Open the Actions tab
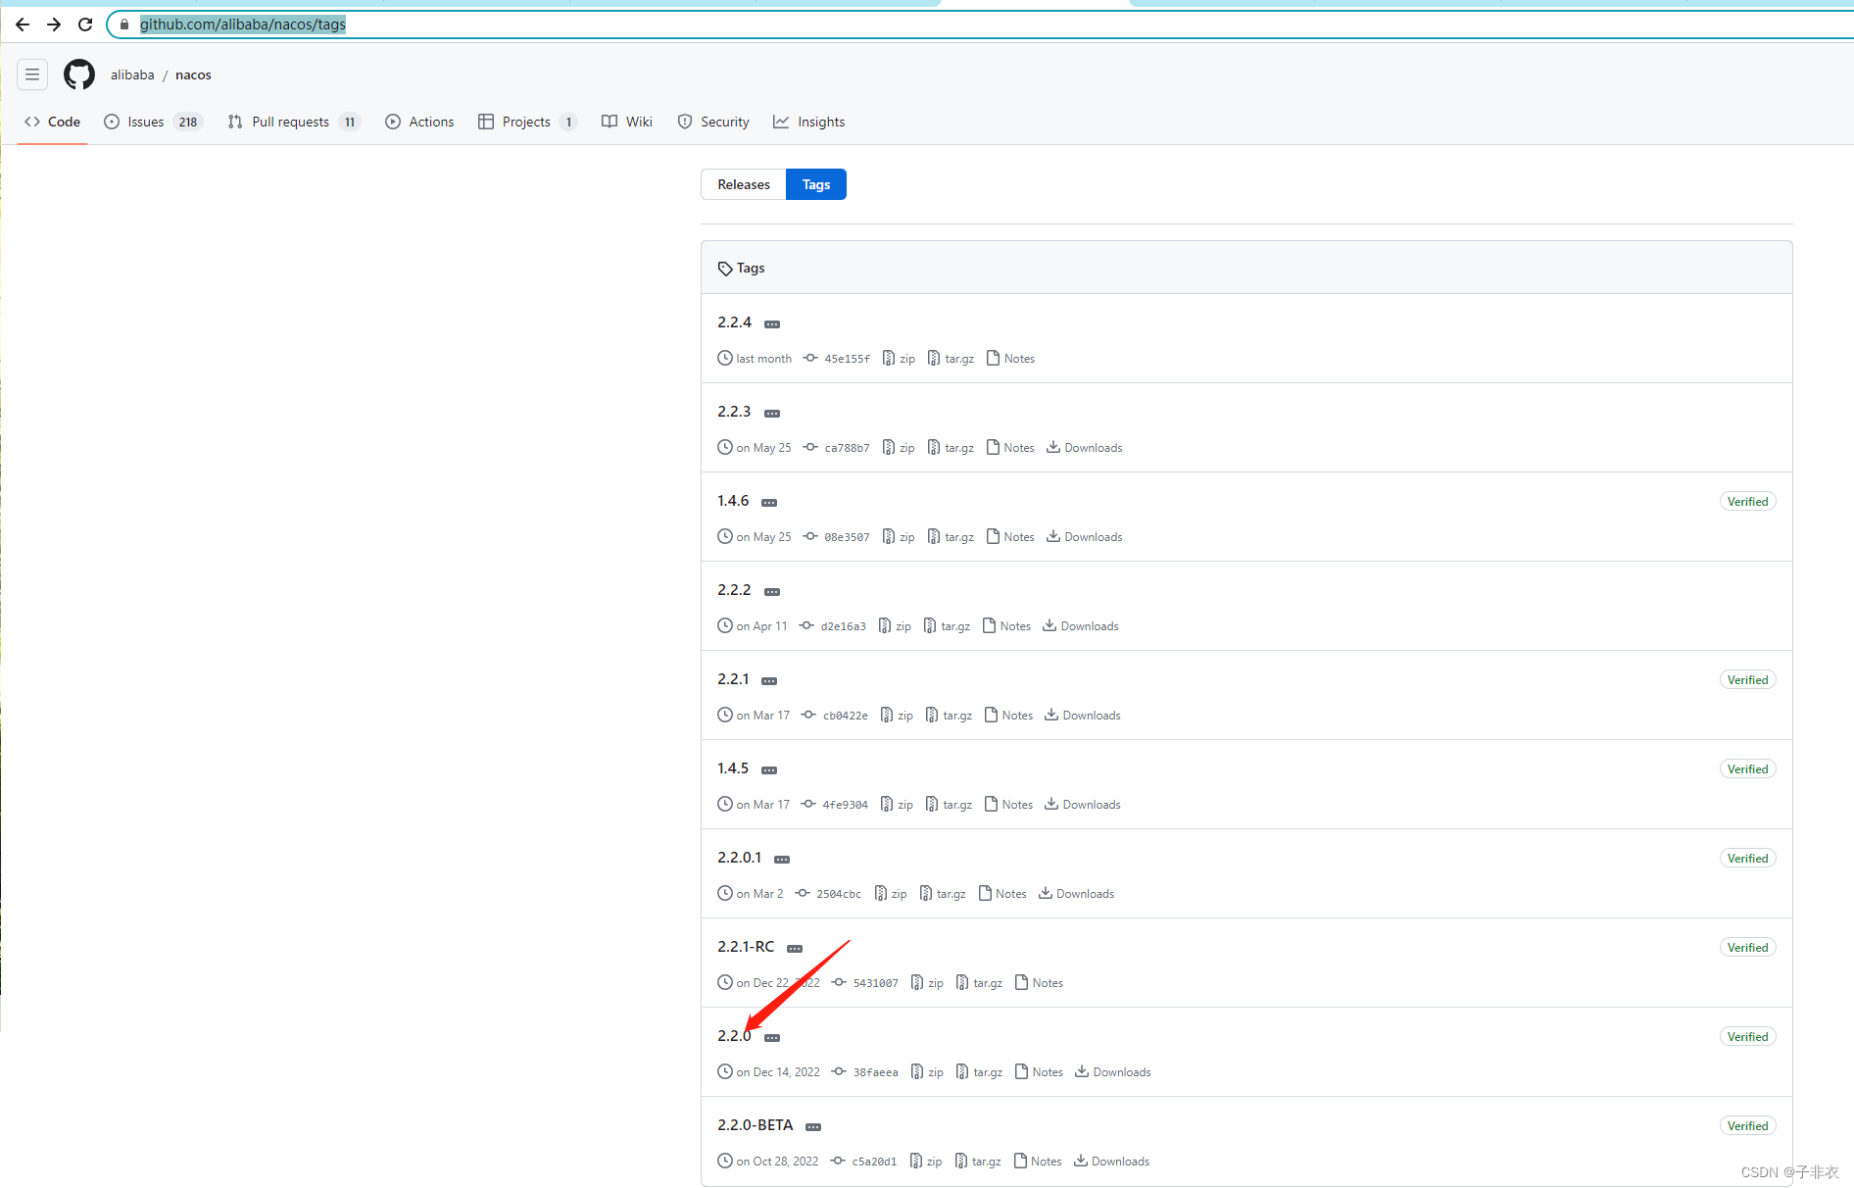 coord(419,122)
